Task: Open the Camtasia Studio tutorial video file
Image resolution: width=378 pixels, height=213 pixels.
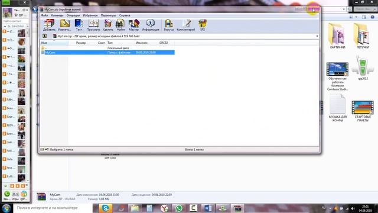Action: 337,76
